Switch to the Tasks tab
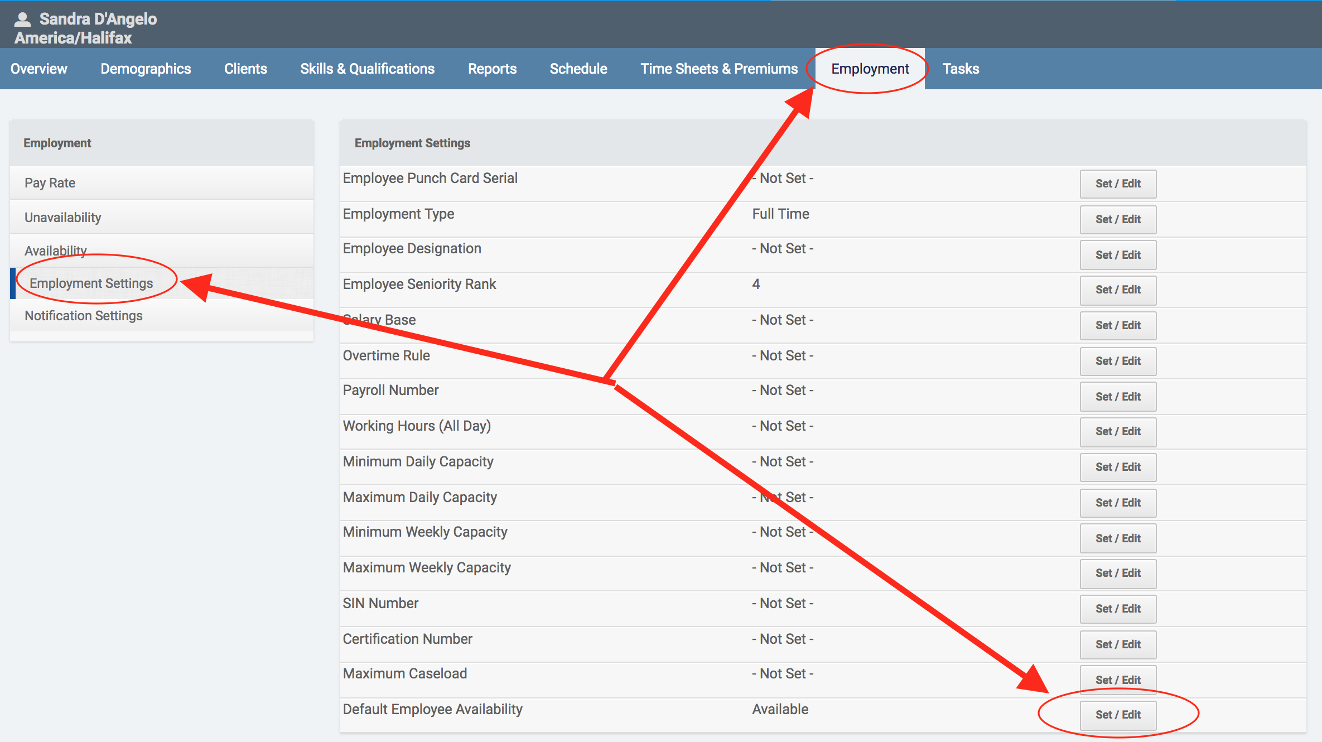The width and height of the screenshot is (1322, 742). pyautogui.click(x=961, y=69)
